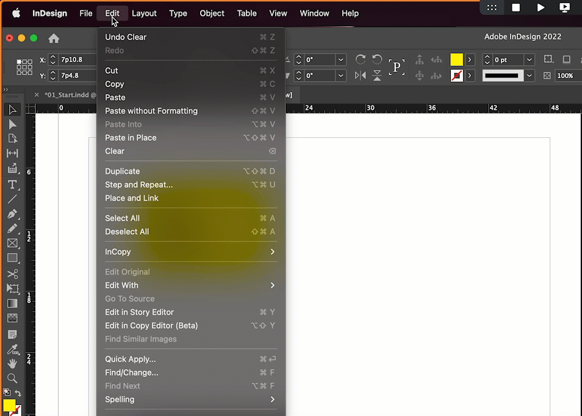Screen dimensions: 582x416
Task: Choose the Rectangle tool
Action: (12, 258)
